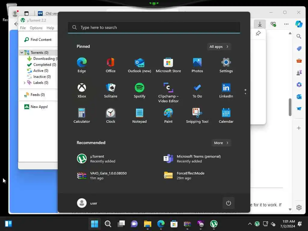This screenshot has height=231, width=308.
Task: Open the Calendar app
Action: click(x=226, y=116)
